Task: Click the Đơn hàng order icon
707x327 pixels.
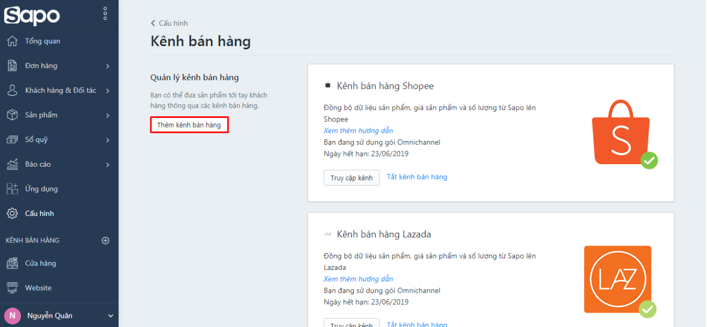Action: pos(12,66)
